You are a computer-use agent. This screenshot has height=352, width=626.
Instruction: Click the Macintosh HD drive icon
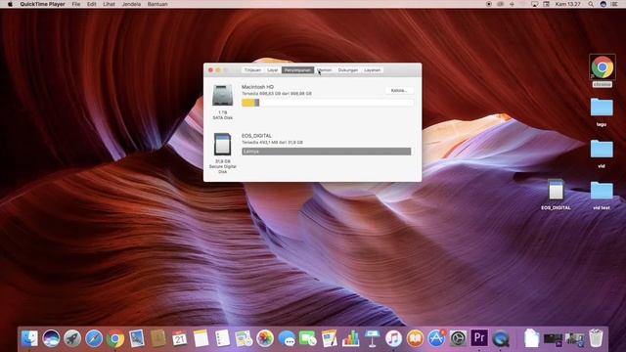(222, 95)
